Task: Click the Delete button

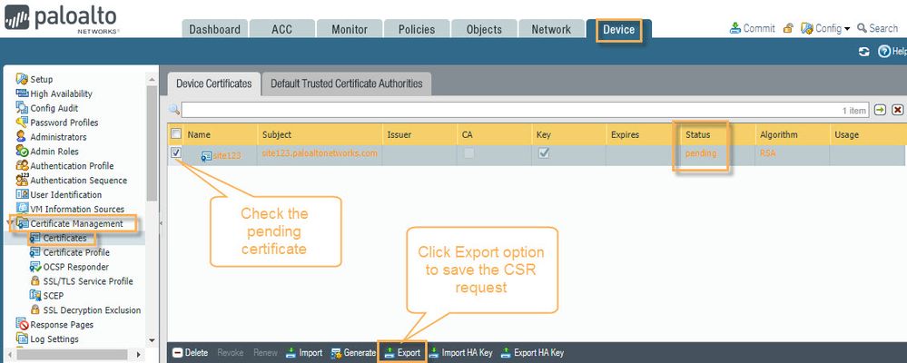Action: pos(191,353)
